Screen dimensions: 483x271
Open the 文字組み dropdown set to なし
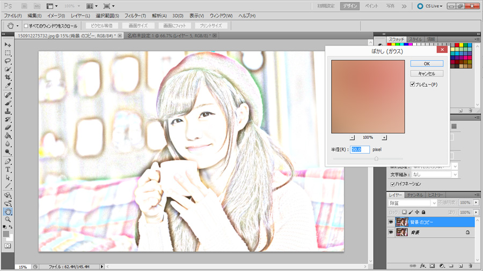(x=435, y=175)
